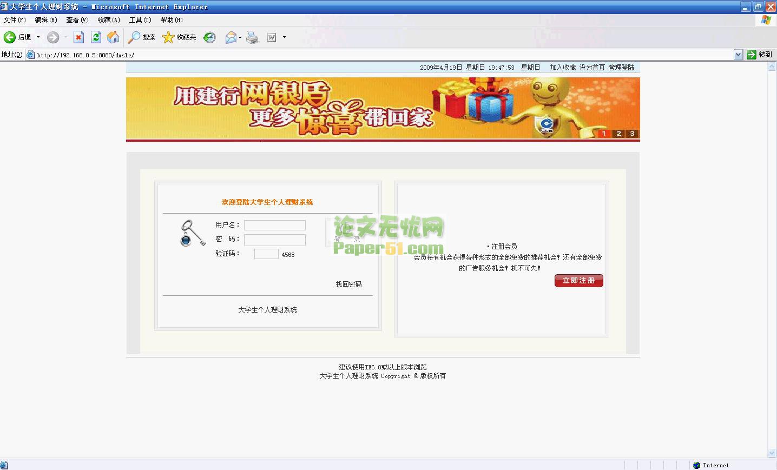The width and height of the screenshot is (777, 470).
Task: Switch banner to slide 3
Action: tap(632, 134)
